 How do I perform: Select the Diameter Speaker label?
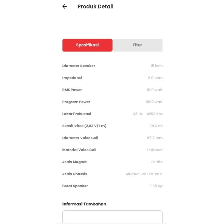(x=79, y=66)
